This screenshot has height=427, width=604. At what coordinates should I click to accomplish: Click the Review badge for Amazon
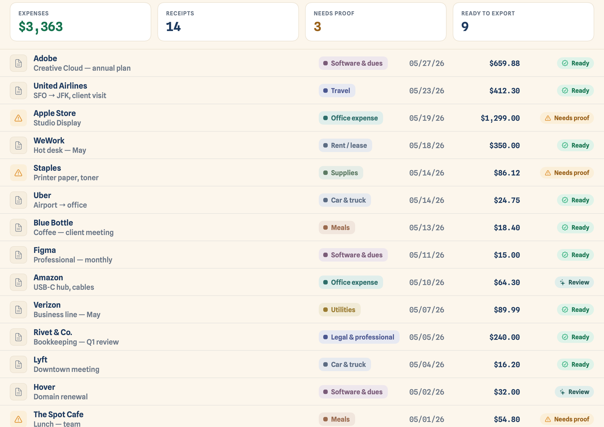[574, 282]
